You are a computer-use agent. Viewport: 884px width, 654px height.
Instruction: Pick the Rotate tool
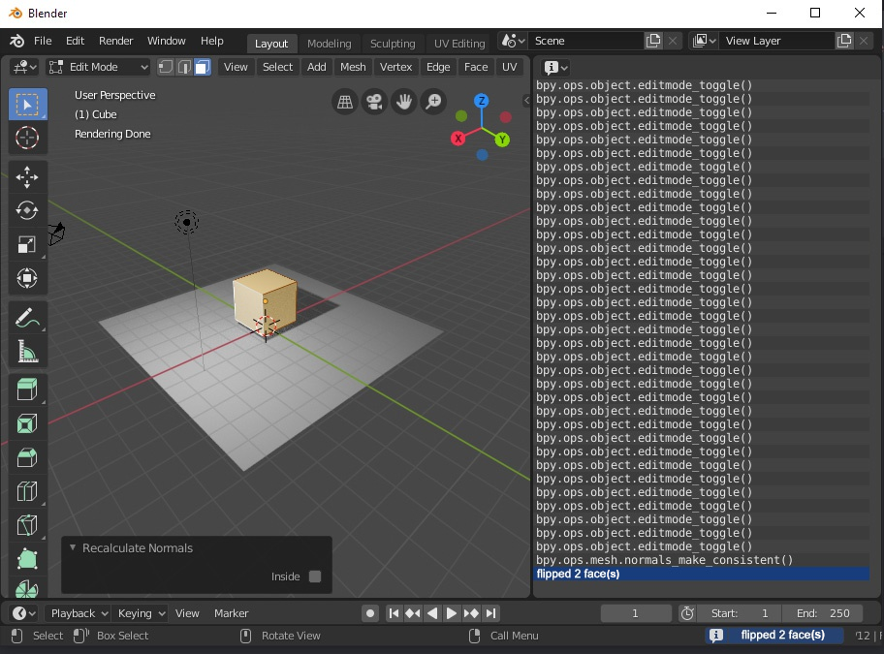[27, 210]
